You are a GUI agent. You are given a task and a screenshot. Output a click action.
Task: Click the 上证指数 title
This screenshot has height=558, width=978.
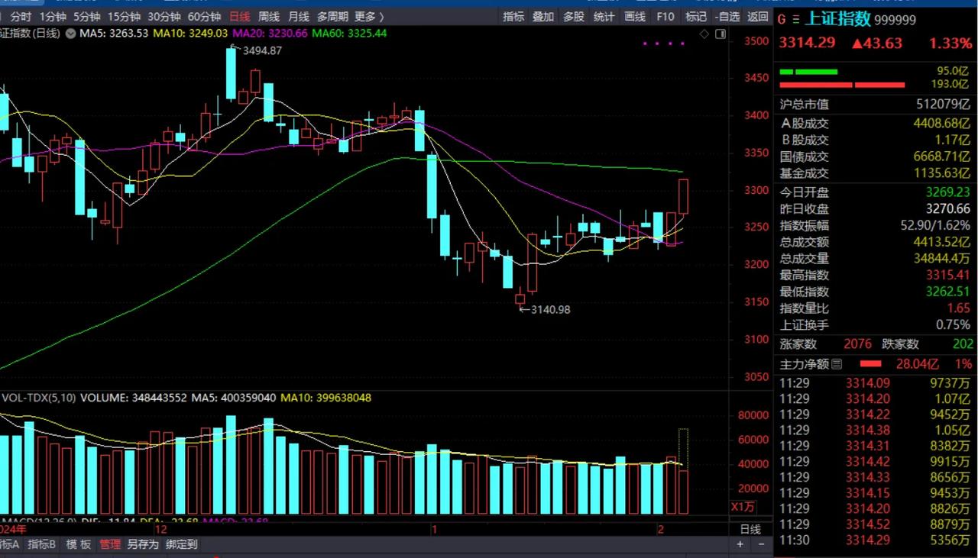[837, 19]
